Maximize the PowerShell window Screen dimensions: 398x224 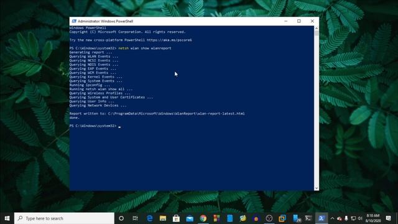click(299, 21)
